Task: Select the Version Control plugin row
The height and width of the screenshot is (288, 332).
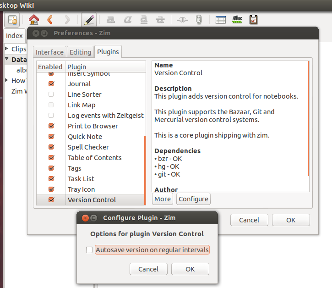Action: (90, 200)
